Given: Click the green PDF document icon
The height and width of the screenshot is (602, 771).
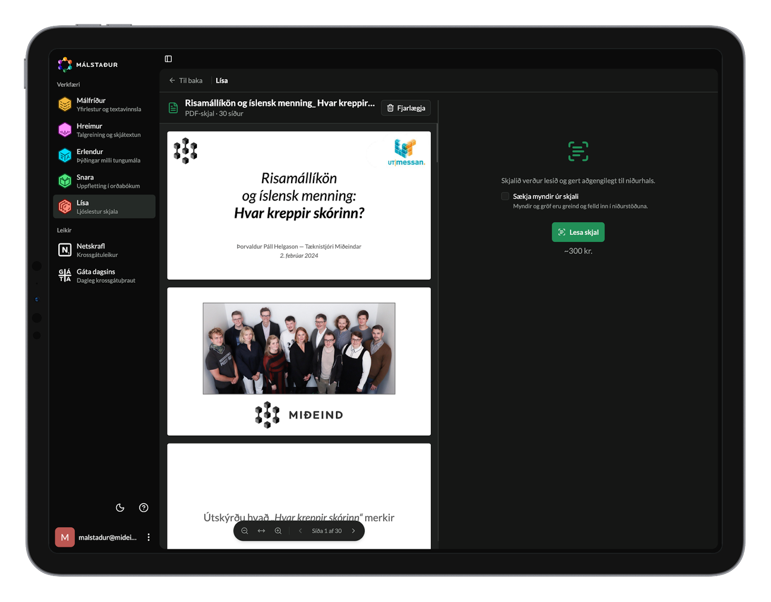Looking at the screenshot, I should [x=173, y=108].
